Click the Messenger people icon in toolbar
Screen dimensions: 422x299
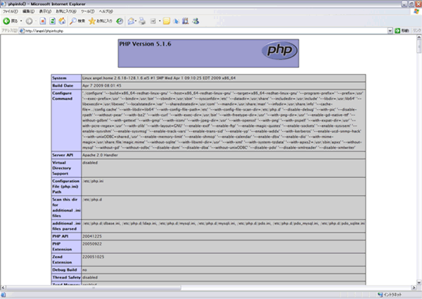(x=196, y=21)
